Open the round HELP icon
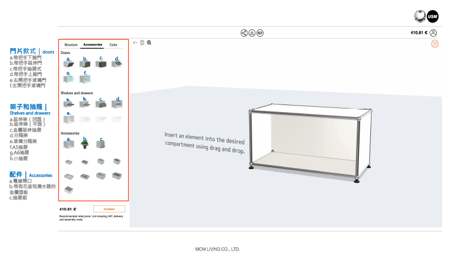This screenshot has height=254, width=451. pyautogui.click(x=259, y=33)
